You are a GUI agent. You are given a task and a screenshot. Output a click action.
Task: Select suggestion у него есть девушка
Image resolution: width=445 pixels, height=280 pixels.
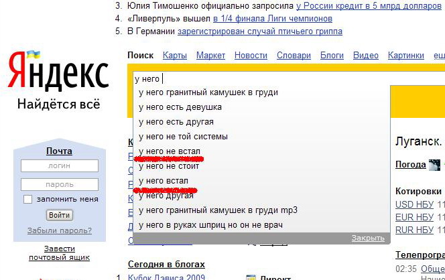261,107
